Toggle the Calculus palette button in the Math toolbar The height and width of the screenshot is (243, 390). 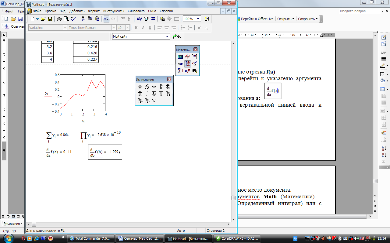click(187, 63)
